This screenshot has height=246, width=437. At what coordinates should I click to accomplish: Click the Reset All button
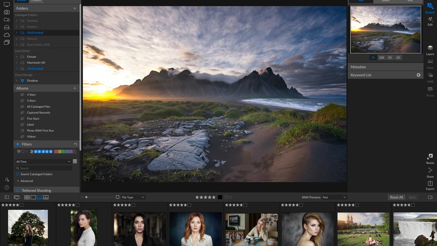396,197
